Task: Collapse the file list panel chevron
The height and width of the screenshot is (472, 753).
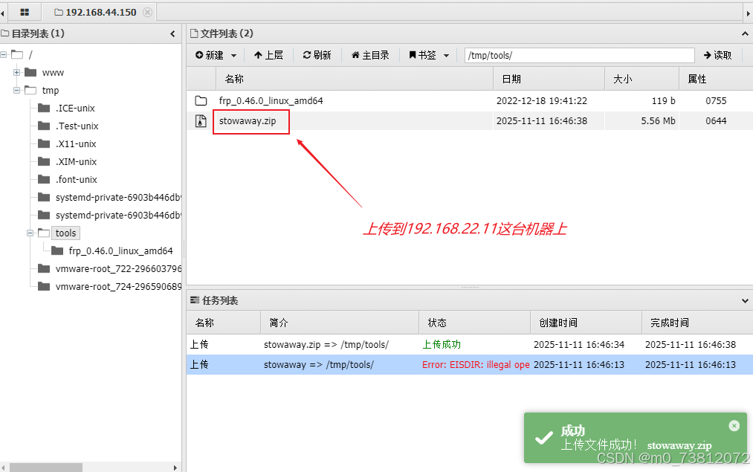Action: [x=745, y=33]
